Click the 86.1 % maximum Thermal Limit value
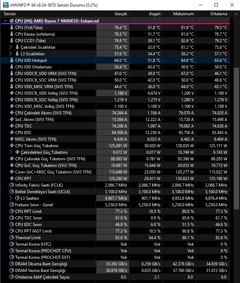 tap(188, 237)
